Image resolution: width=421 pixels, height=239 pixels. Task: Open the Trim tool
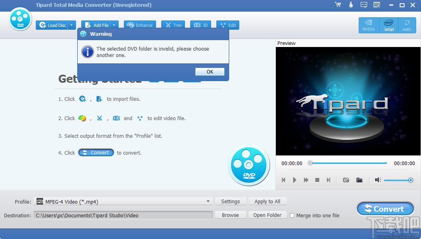173,25
